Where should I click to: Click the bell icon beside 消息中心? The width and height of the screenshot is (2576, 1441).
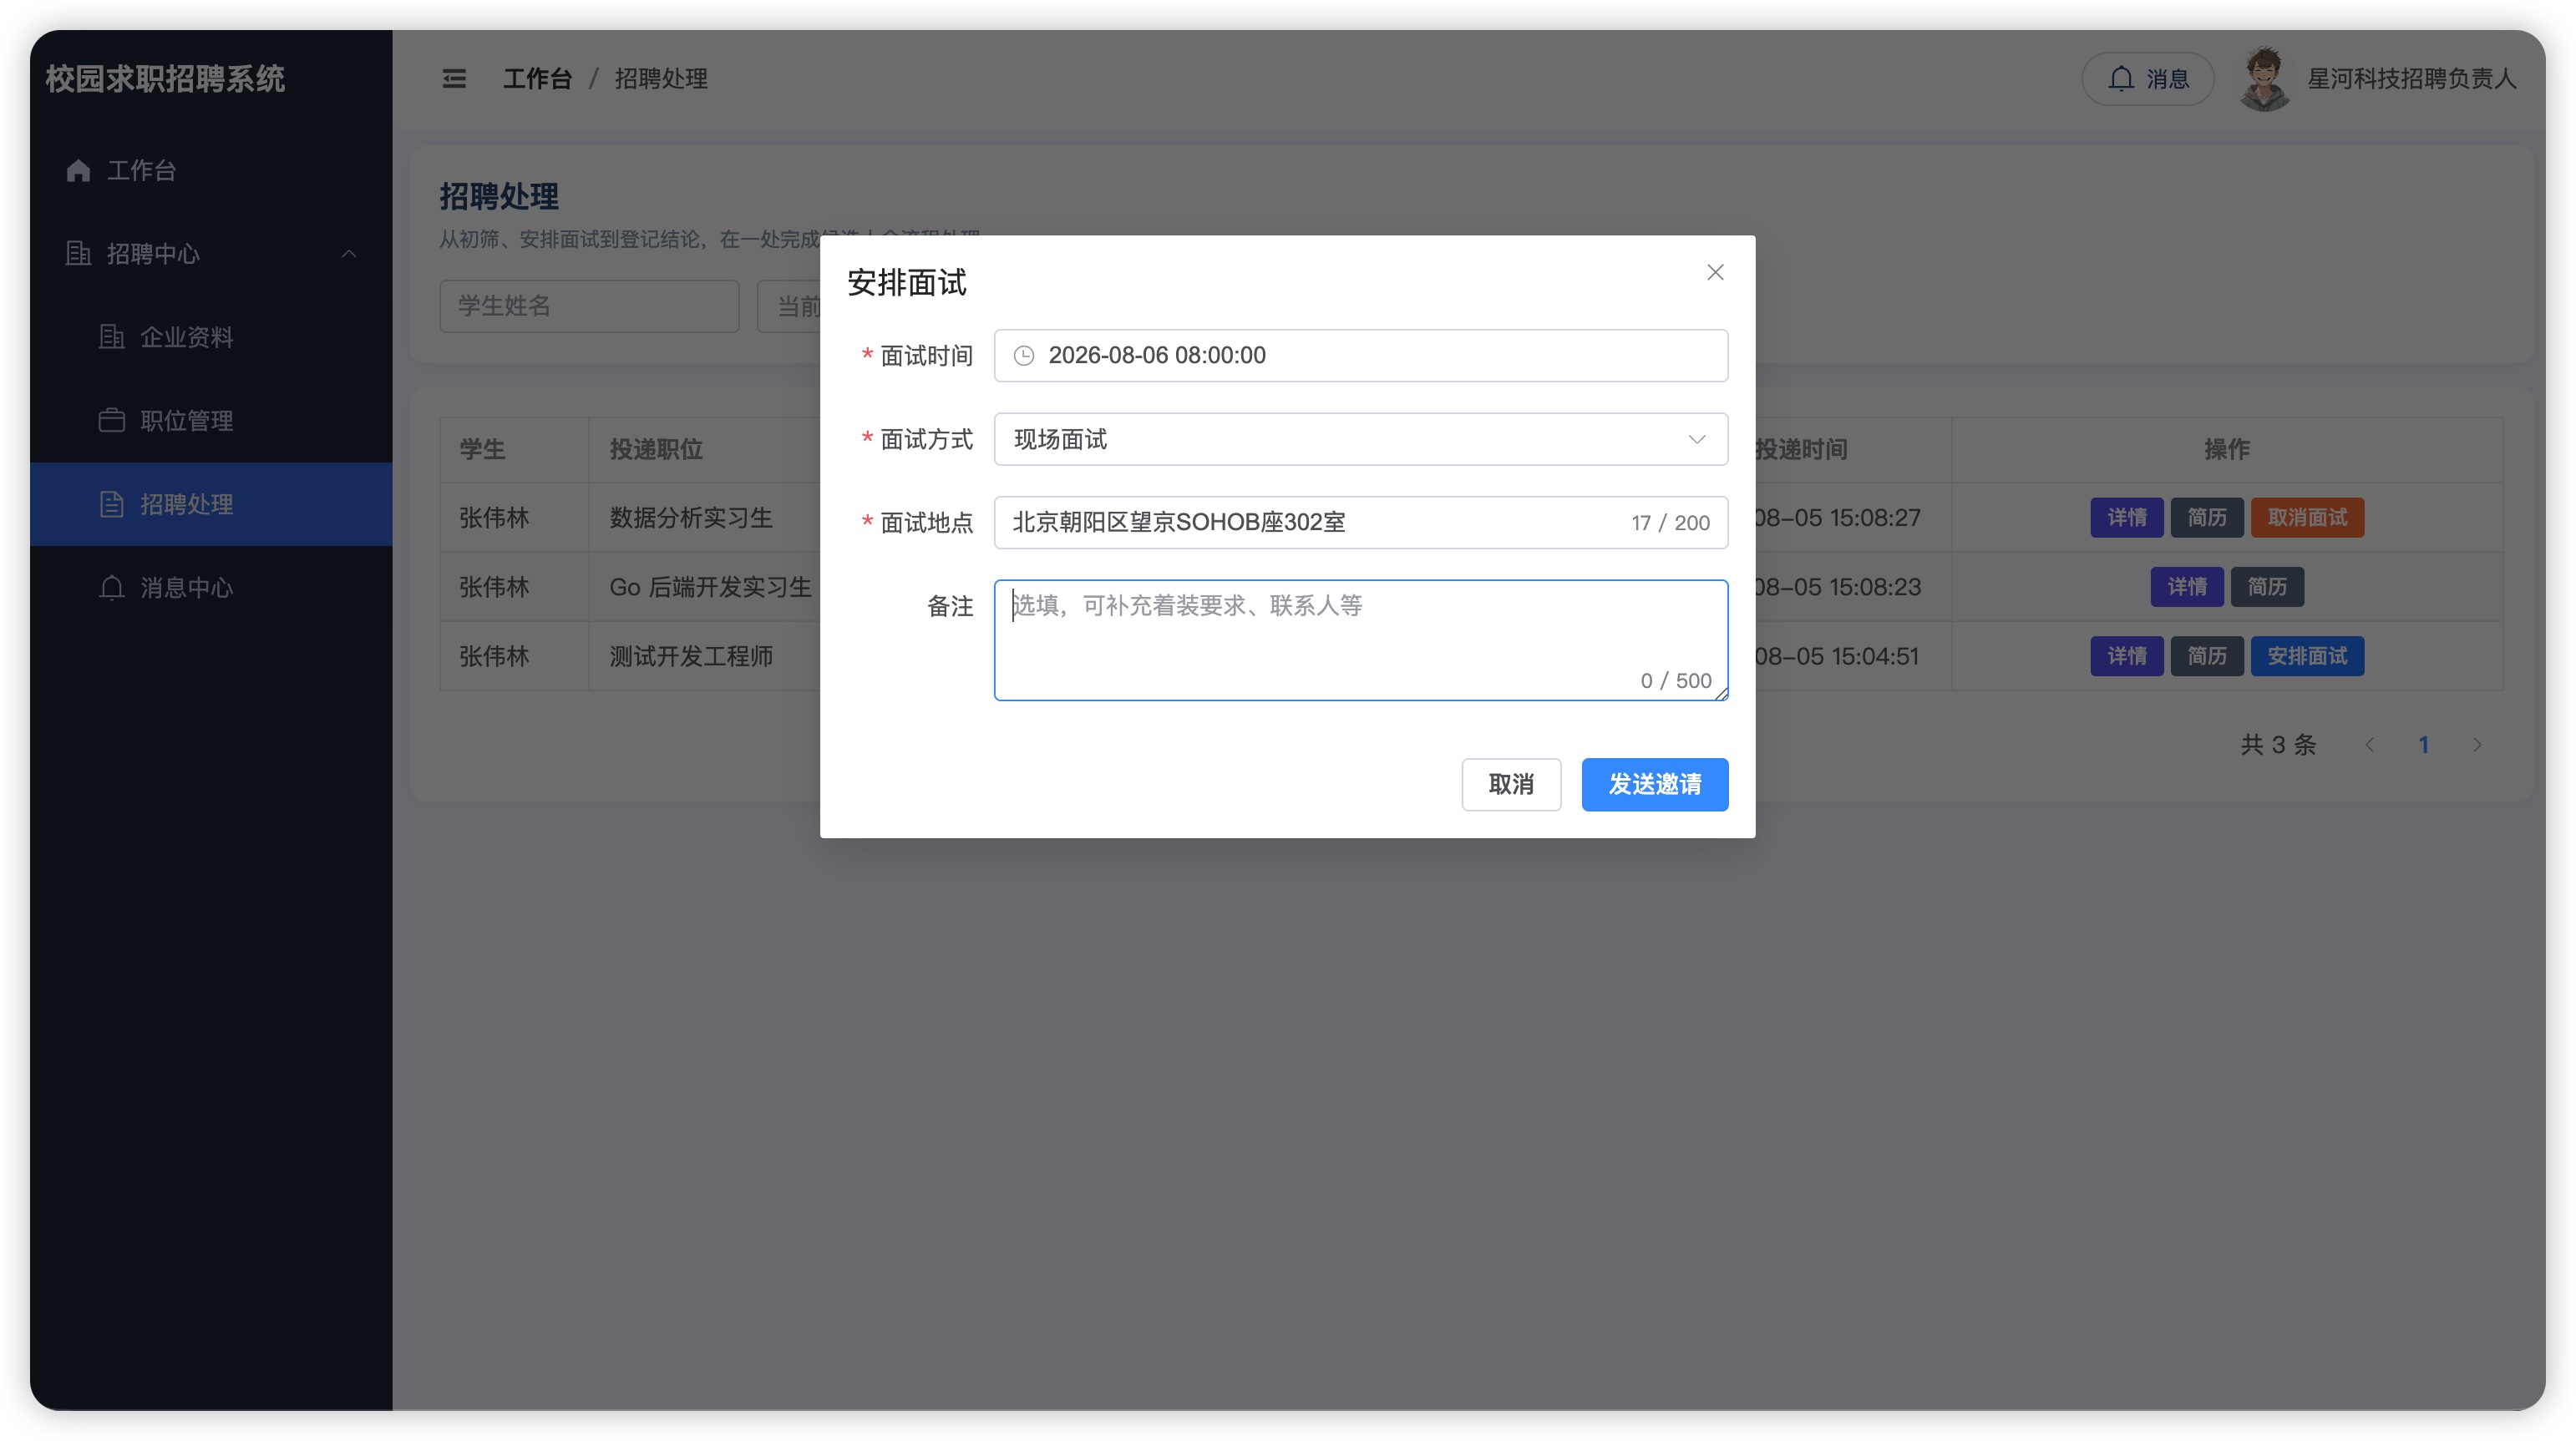click(x=112, y=588)
